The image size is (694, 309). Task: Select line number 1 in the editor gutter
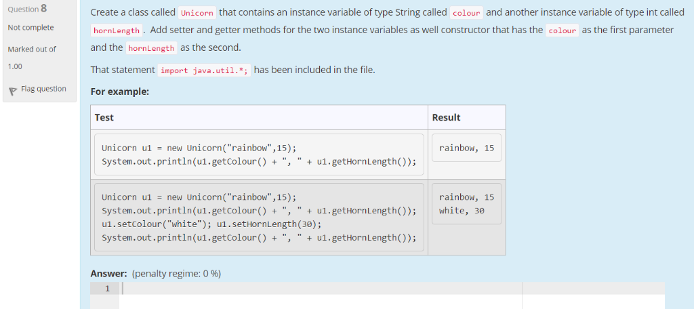coord(106,289)
